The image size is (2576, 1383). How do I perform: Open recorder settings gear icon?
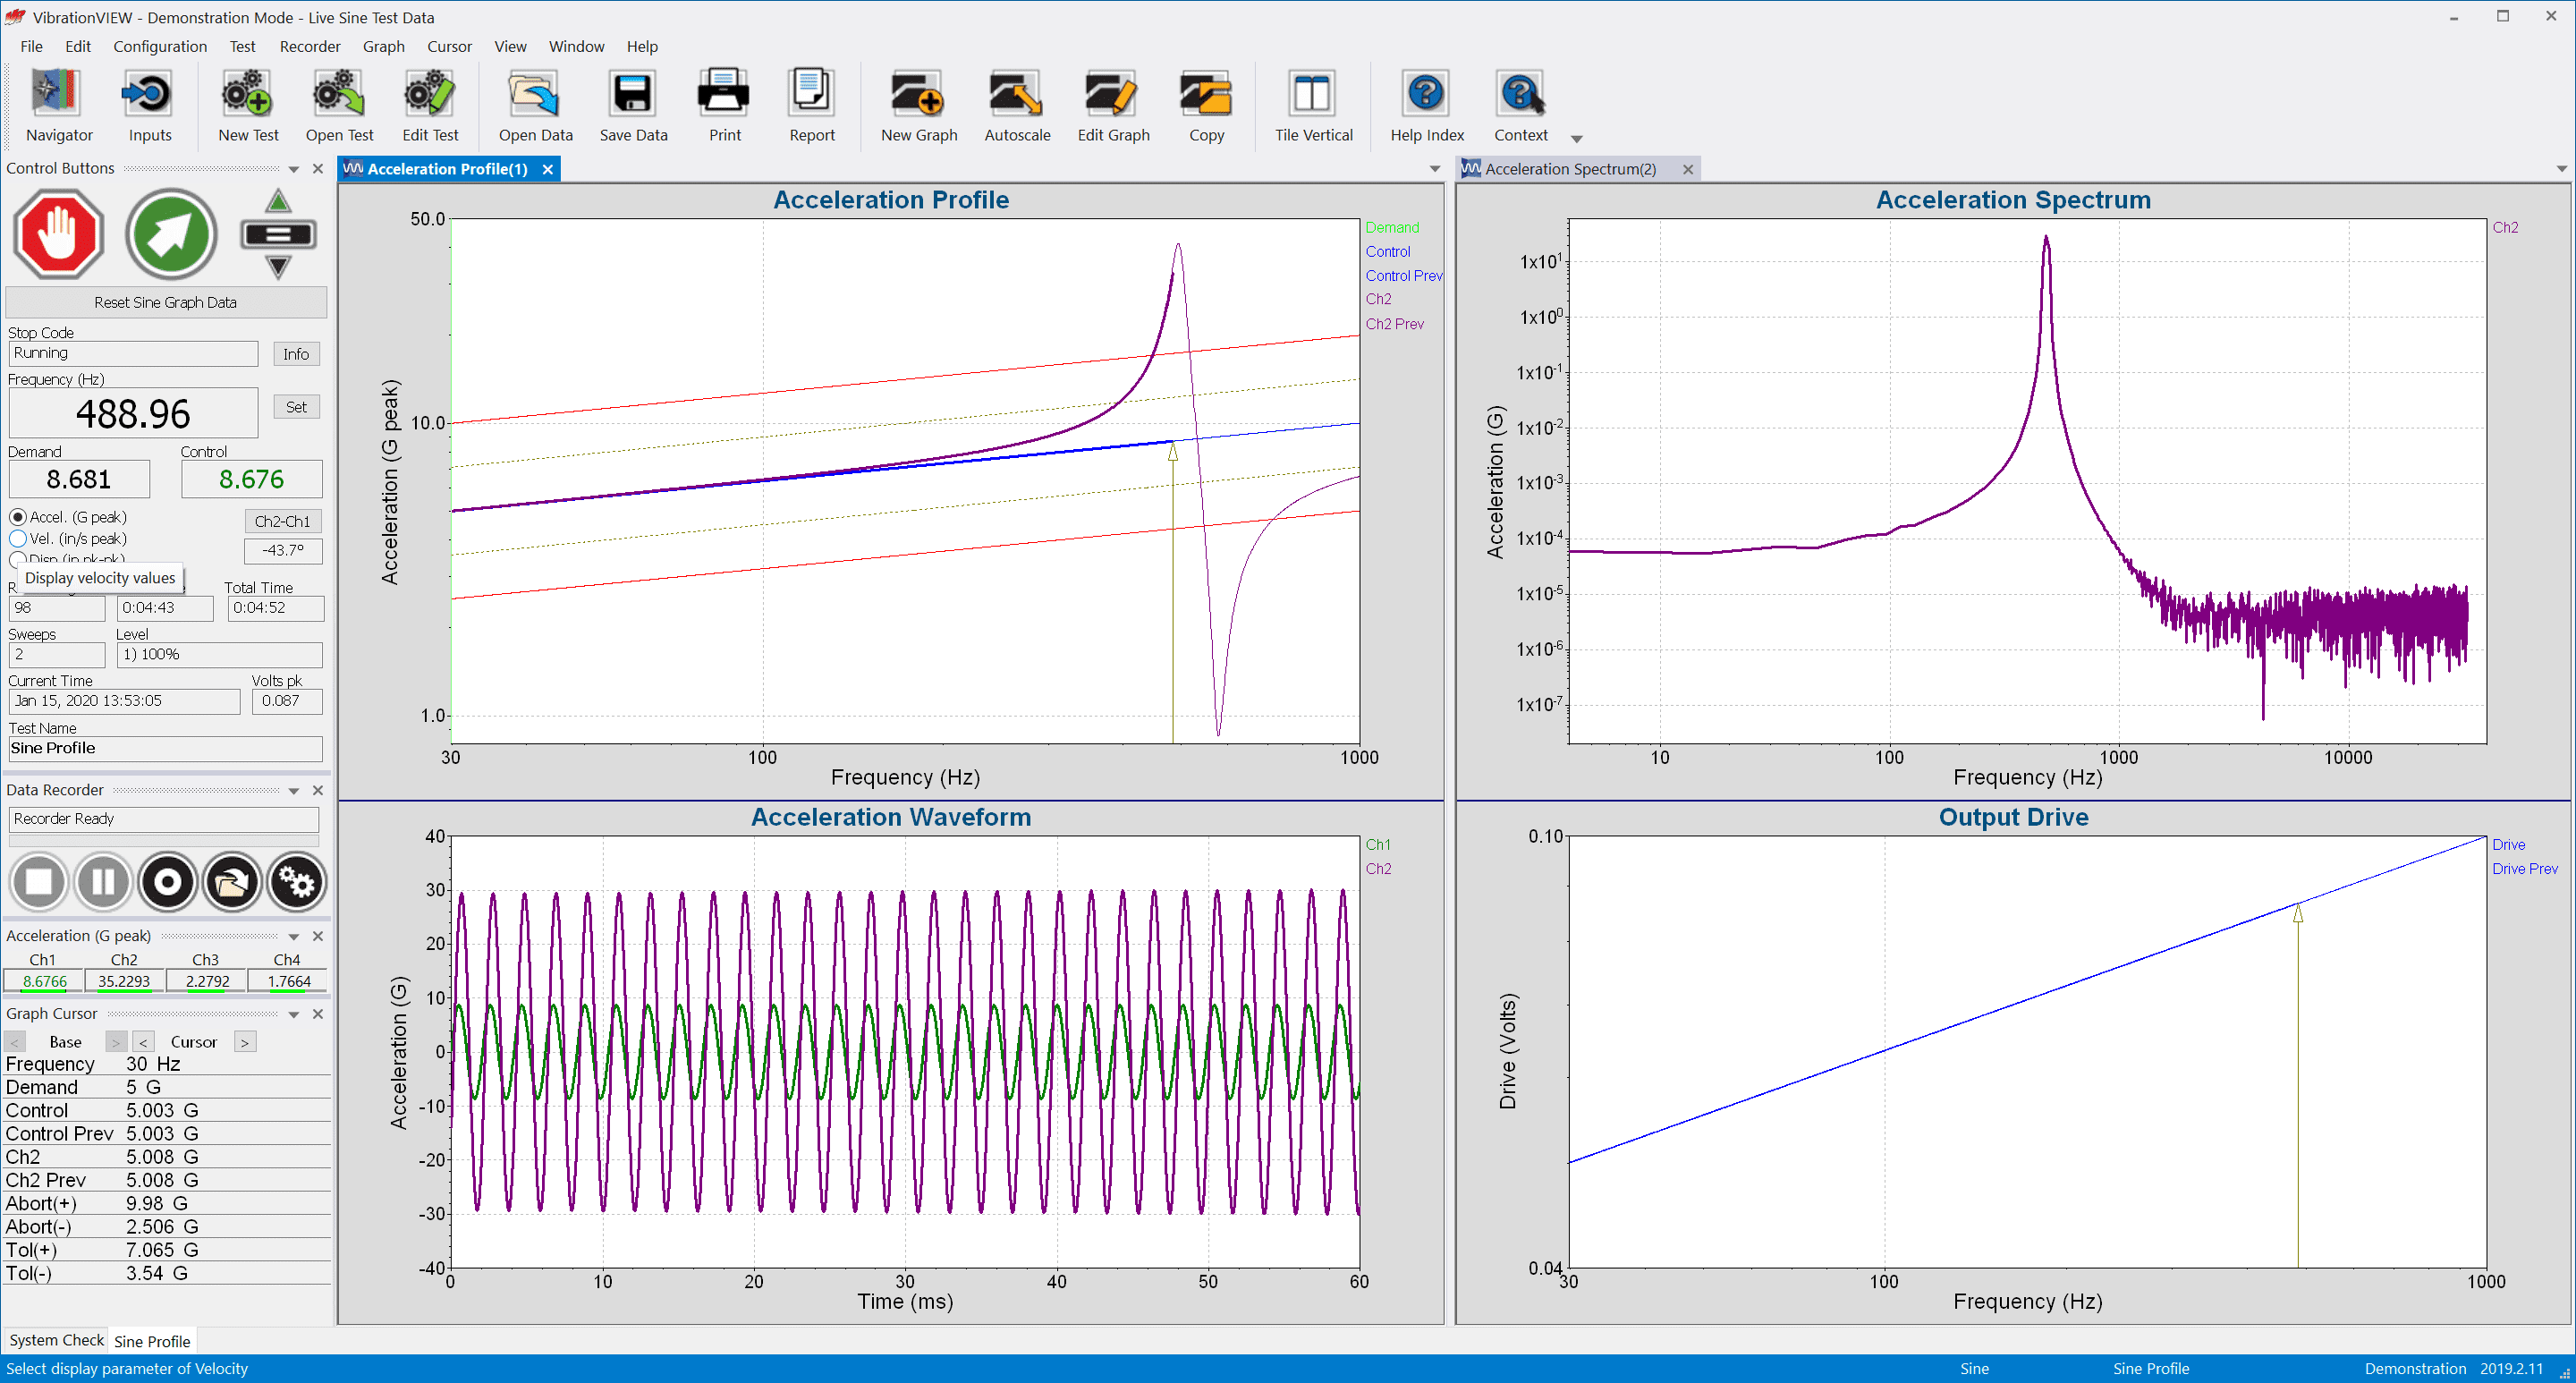coord(296,882)
